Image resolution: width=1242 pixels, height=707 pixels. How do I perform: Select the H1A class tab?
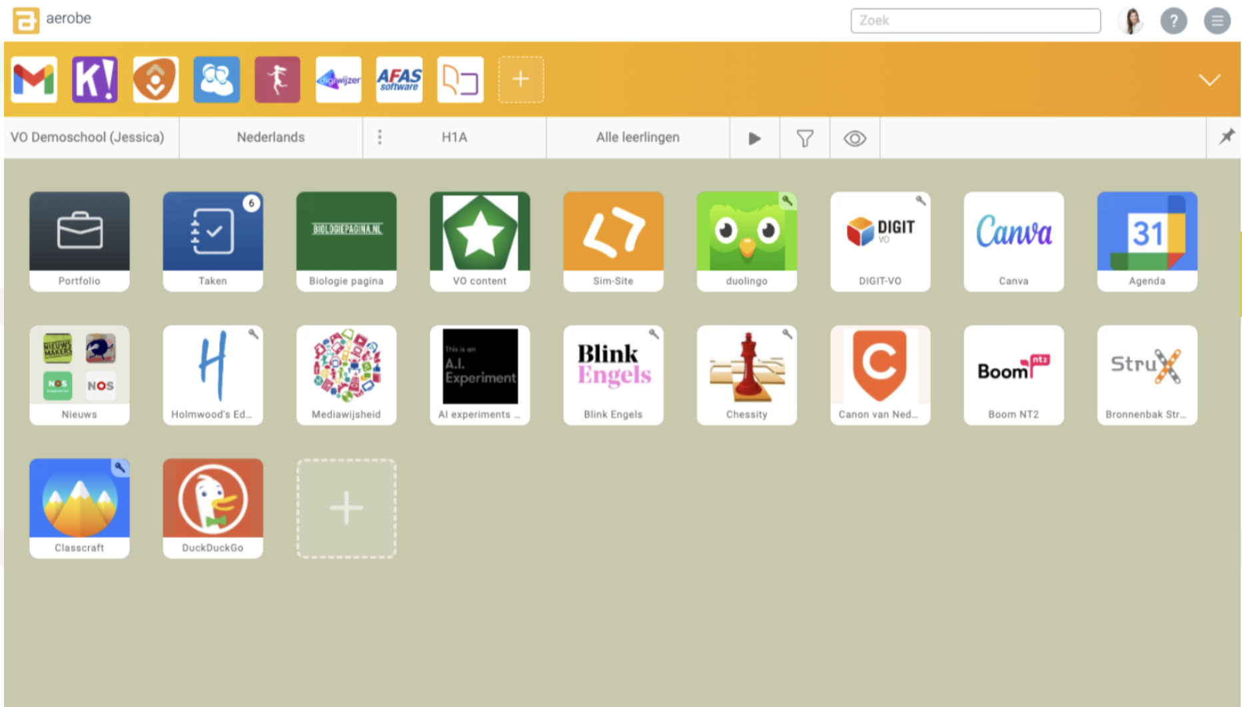click(x=454, y=137)
